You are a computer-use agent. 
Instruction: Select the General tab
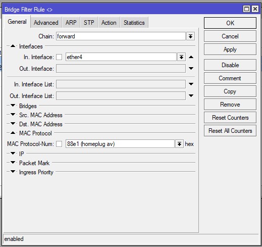[17, 22]
